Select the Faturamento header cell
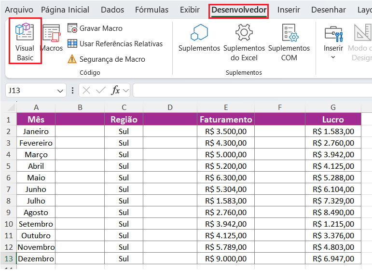 coord(226,120)
